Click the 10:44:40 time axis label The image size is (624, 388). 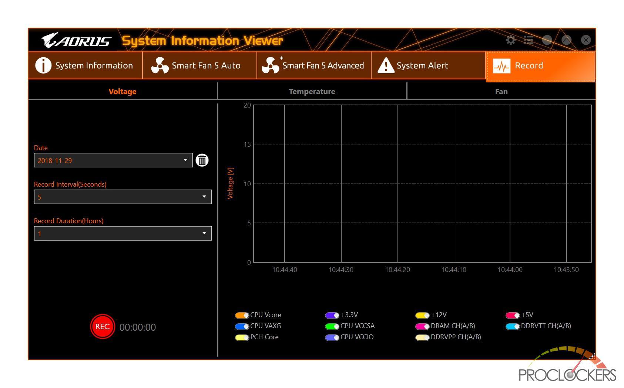coord(285,270)
